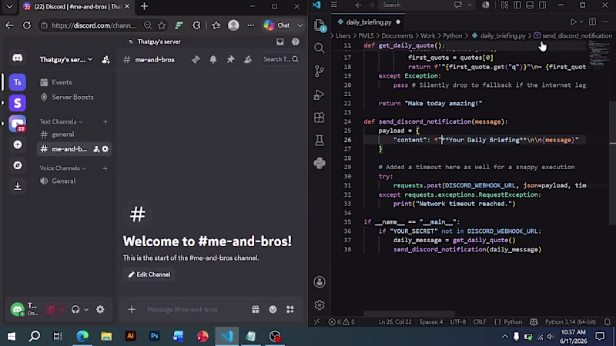Open Python view in VS Code activity bar
The image size is (616, 346).
pyautogui.click(x=320, y=163)
